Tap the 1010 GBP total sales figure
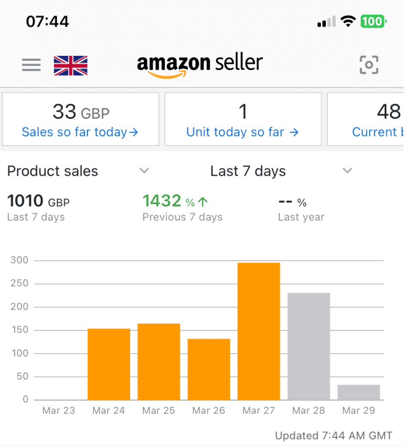 point(38,201)
